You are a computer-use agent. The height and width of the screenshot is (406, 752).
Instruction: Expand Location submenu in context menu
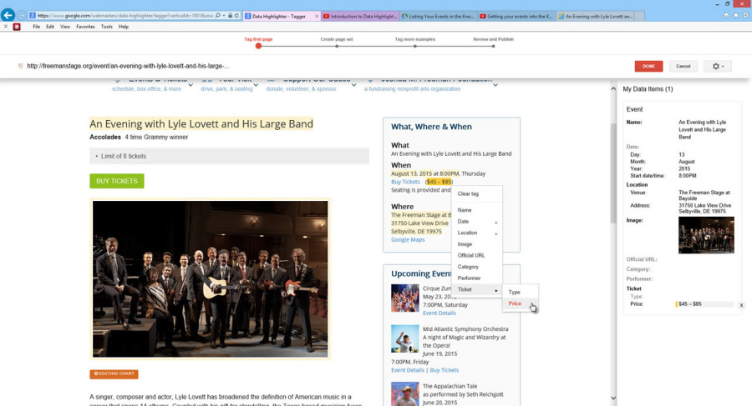pyautogui.click(x=477, y=233)
